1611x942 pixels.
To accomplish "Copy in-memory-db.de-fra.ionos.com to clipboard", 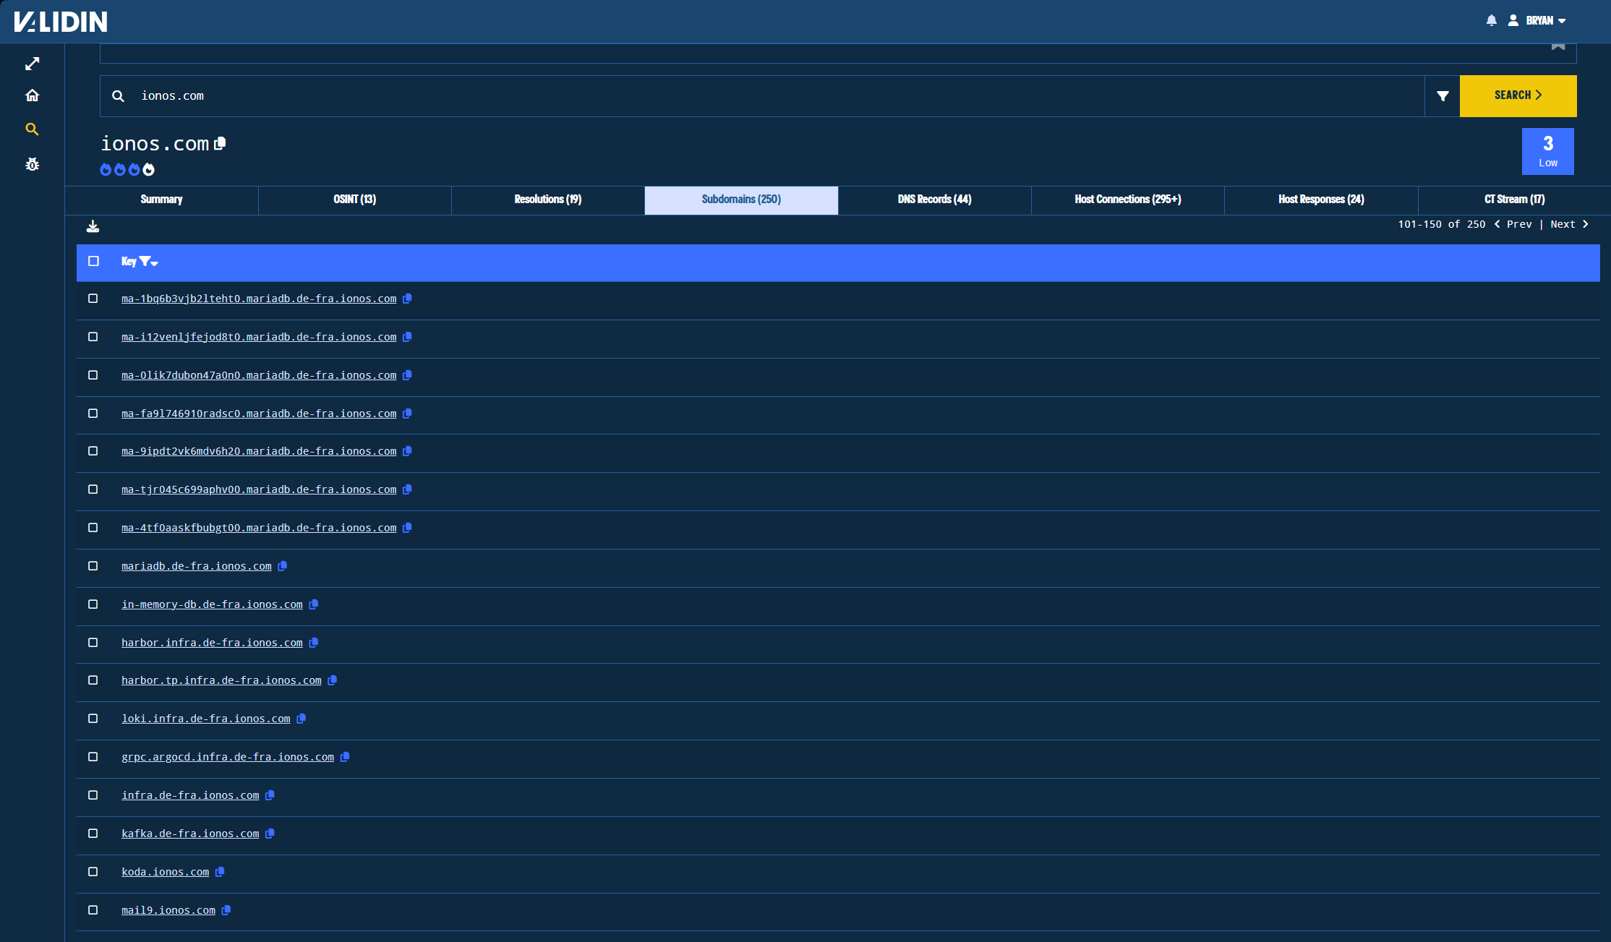I will (x=313, y=604).
